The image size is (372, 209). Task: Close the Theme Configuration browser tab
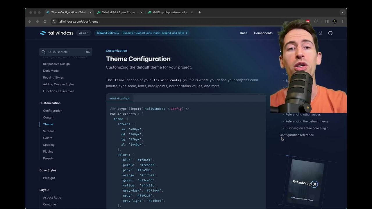pos(91,12)
